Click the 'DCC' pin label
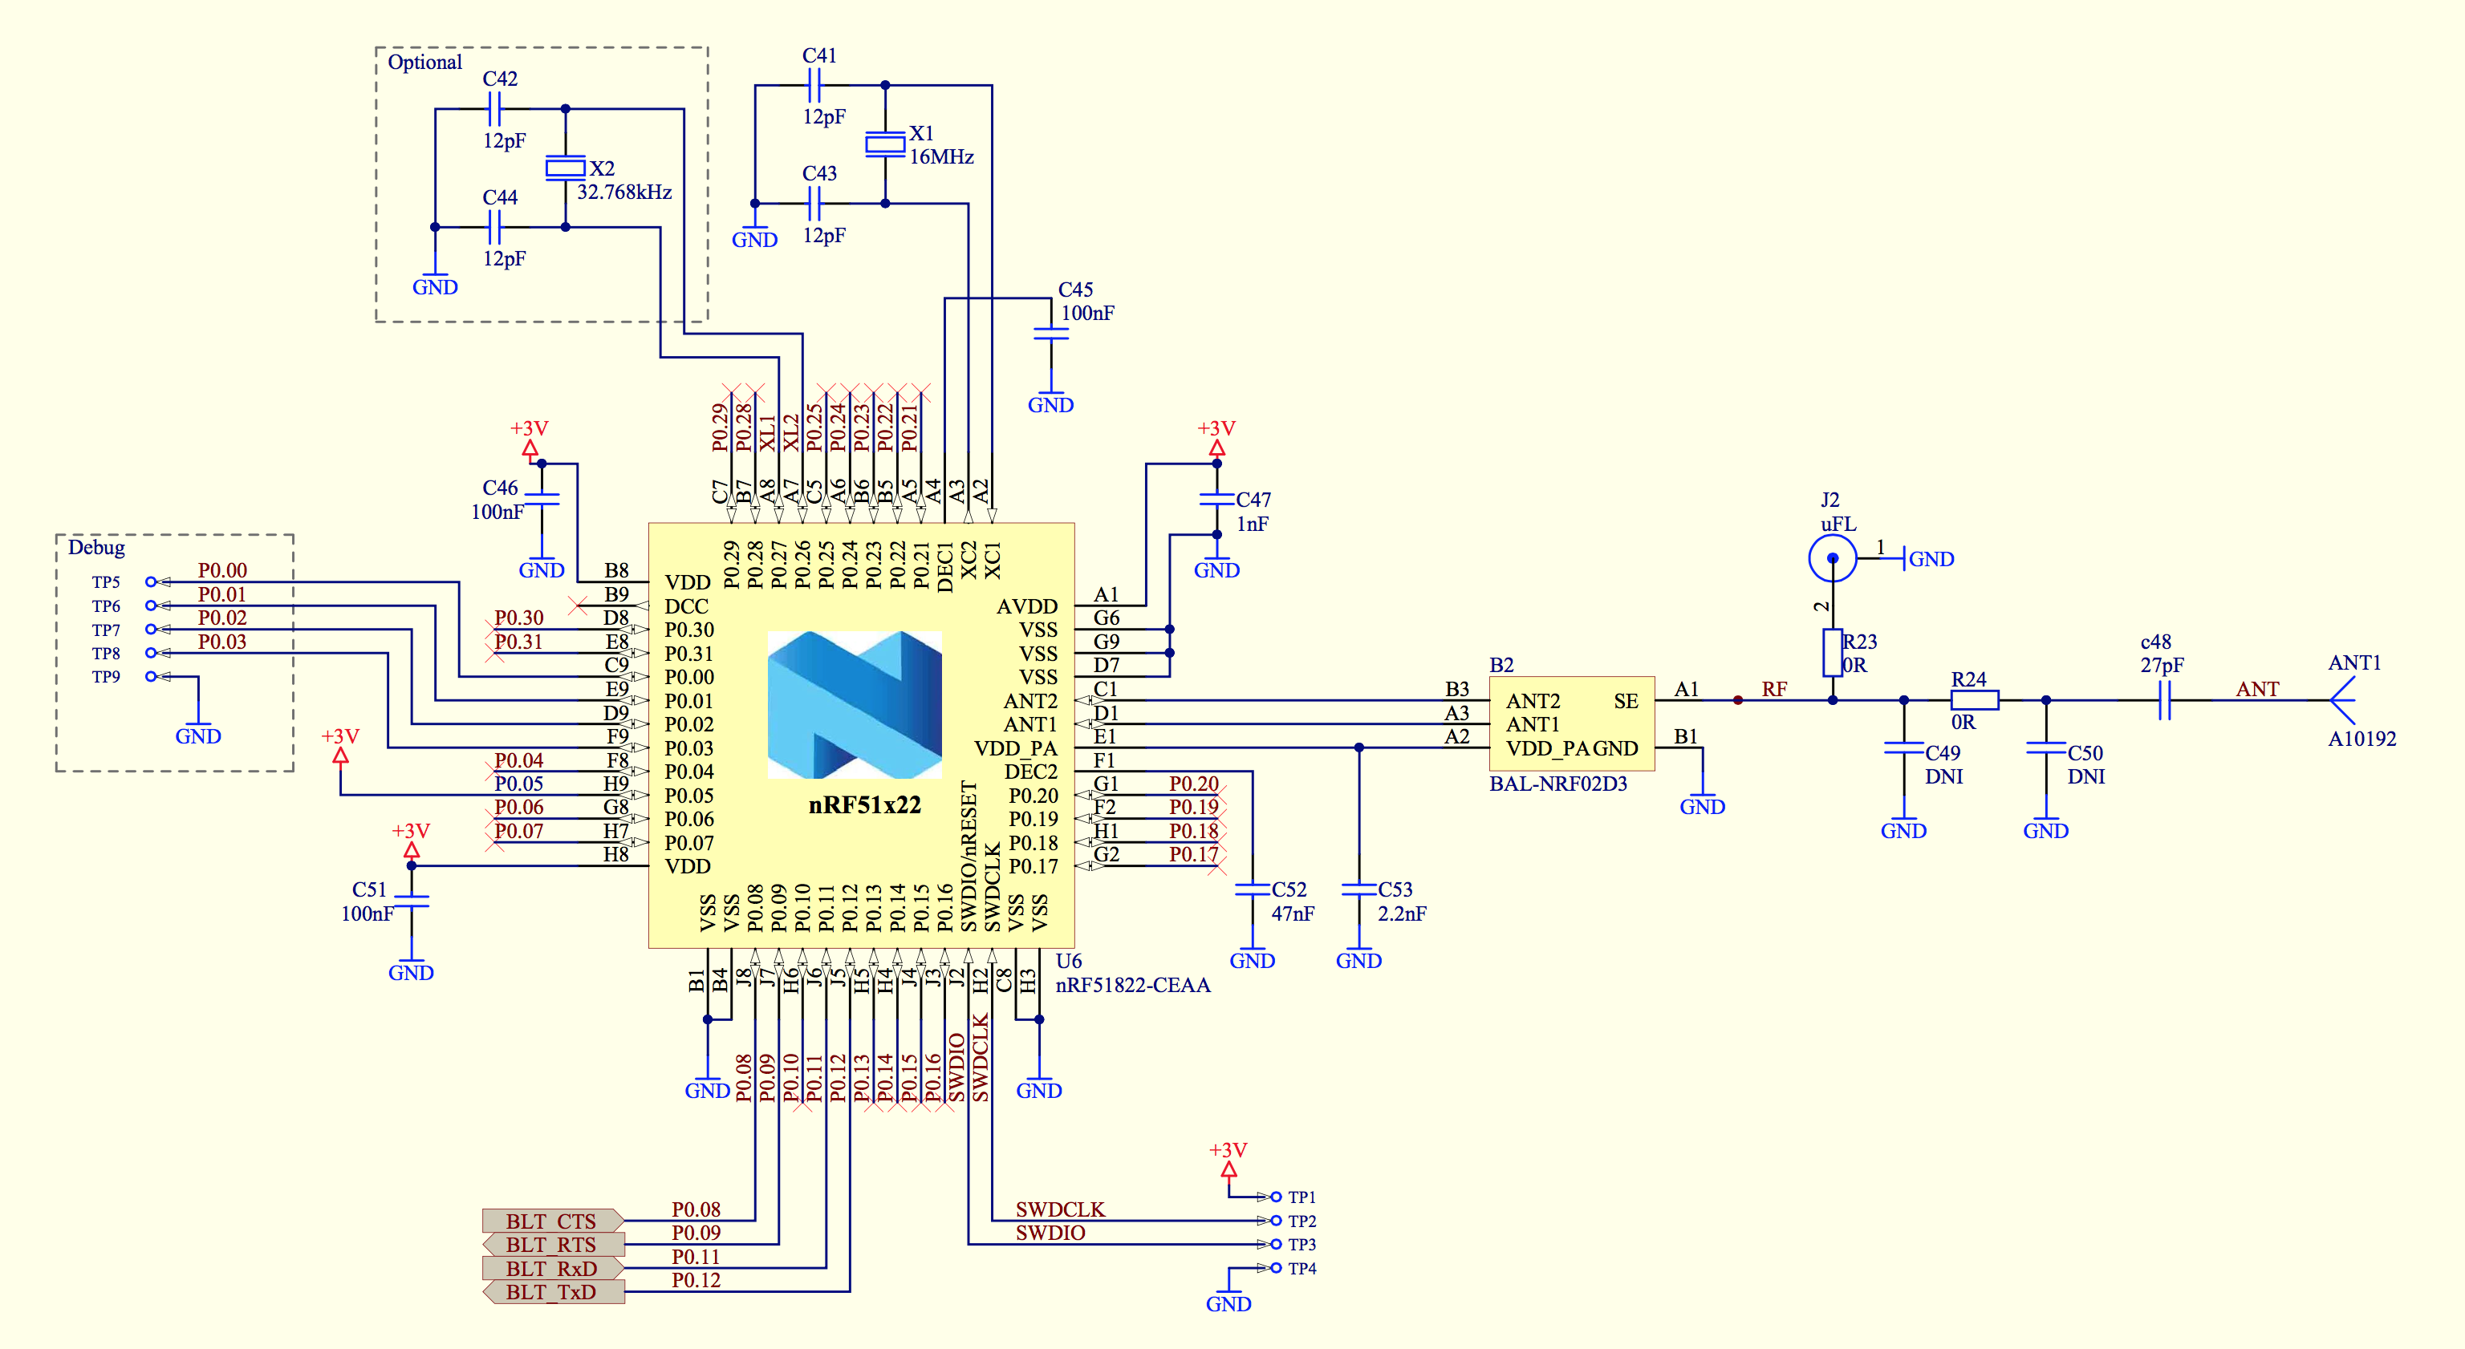The height and width of the screenshot is (1349, 2465). [x=686, y=606]
